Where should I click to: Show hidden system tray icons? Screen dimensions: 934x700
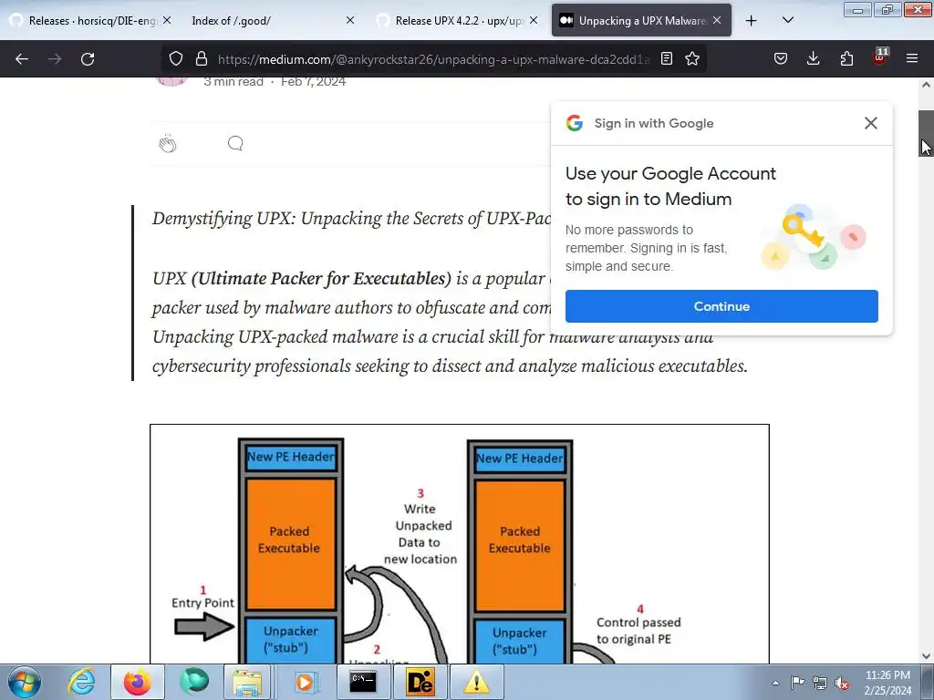pos(775,683)
